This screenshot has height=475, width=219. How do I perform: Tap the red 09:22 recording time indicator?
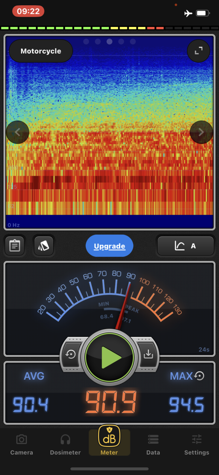pyautogui.click(x=28, y=11)
